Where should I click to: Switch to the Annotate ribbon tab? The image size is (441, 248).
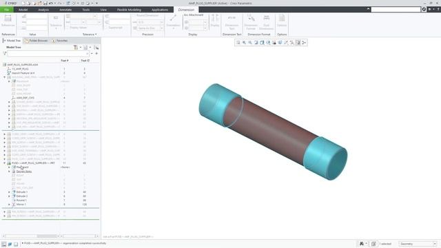[65, 10]
